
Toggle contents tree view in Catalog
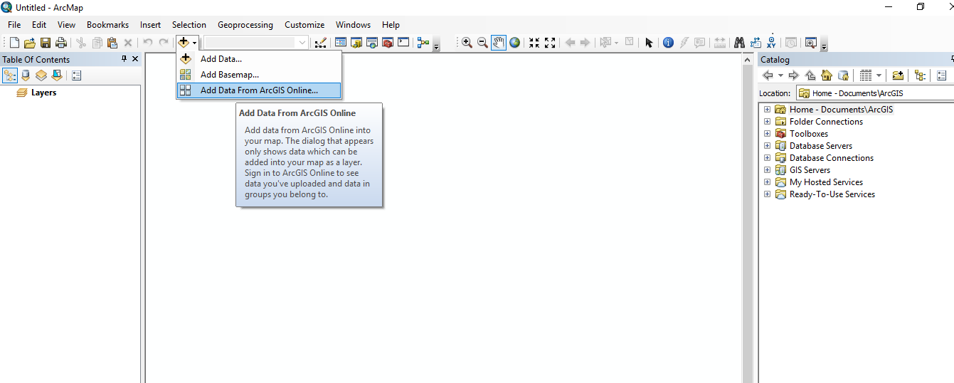click(921, 75)
